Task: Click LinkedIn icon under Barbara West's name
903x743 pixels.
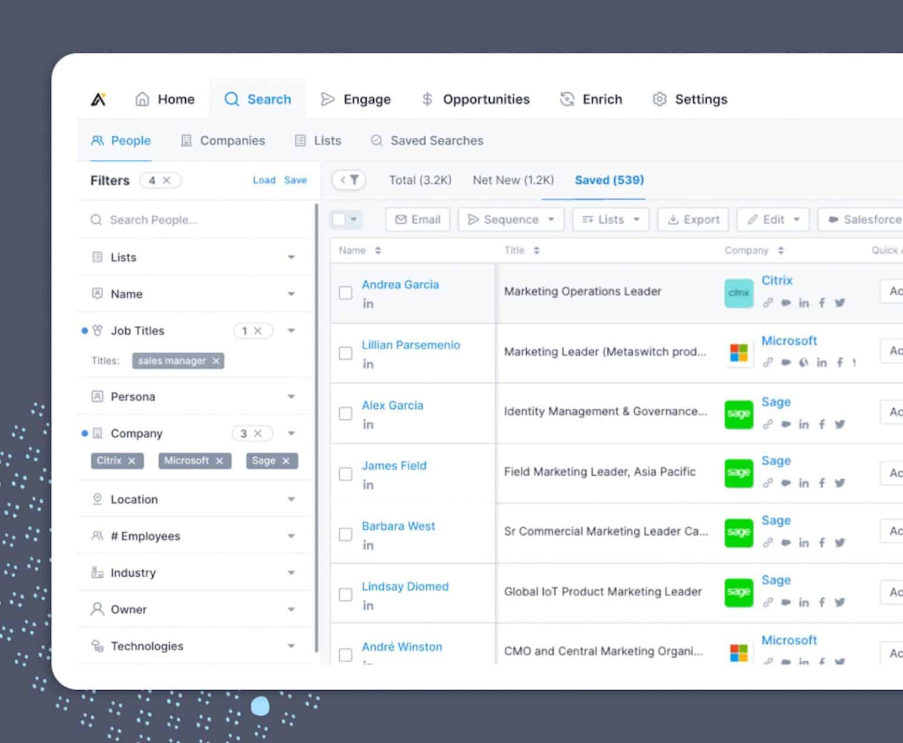Action: 368,546
